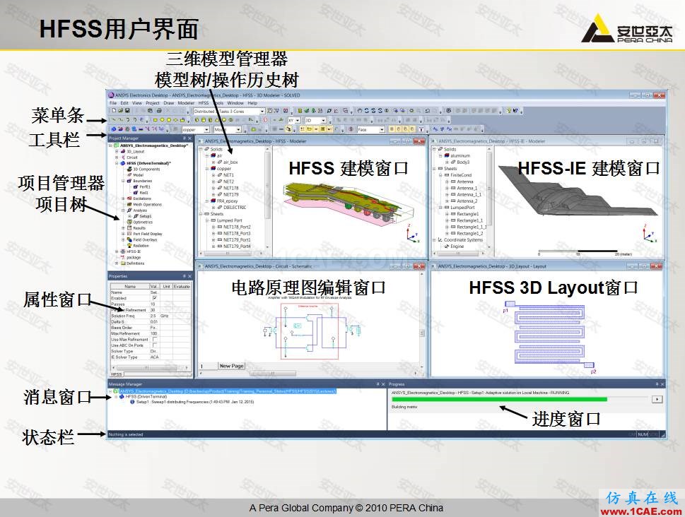685x517 pixels.
Task: Select the Draw Rectangle tool
Action: pos(155,120)
